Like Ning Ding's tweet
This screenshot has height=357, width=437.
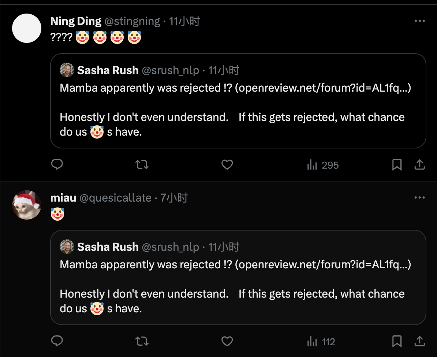(x=227, y=165)
